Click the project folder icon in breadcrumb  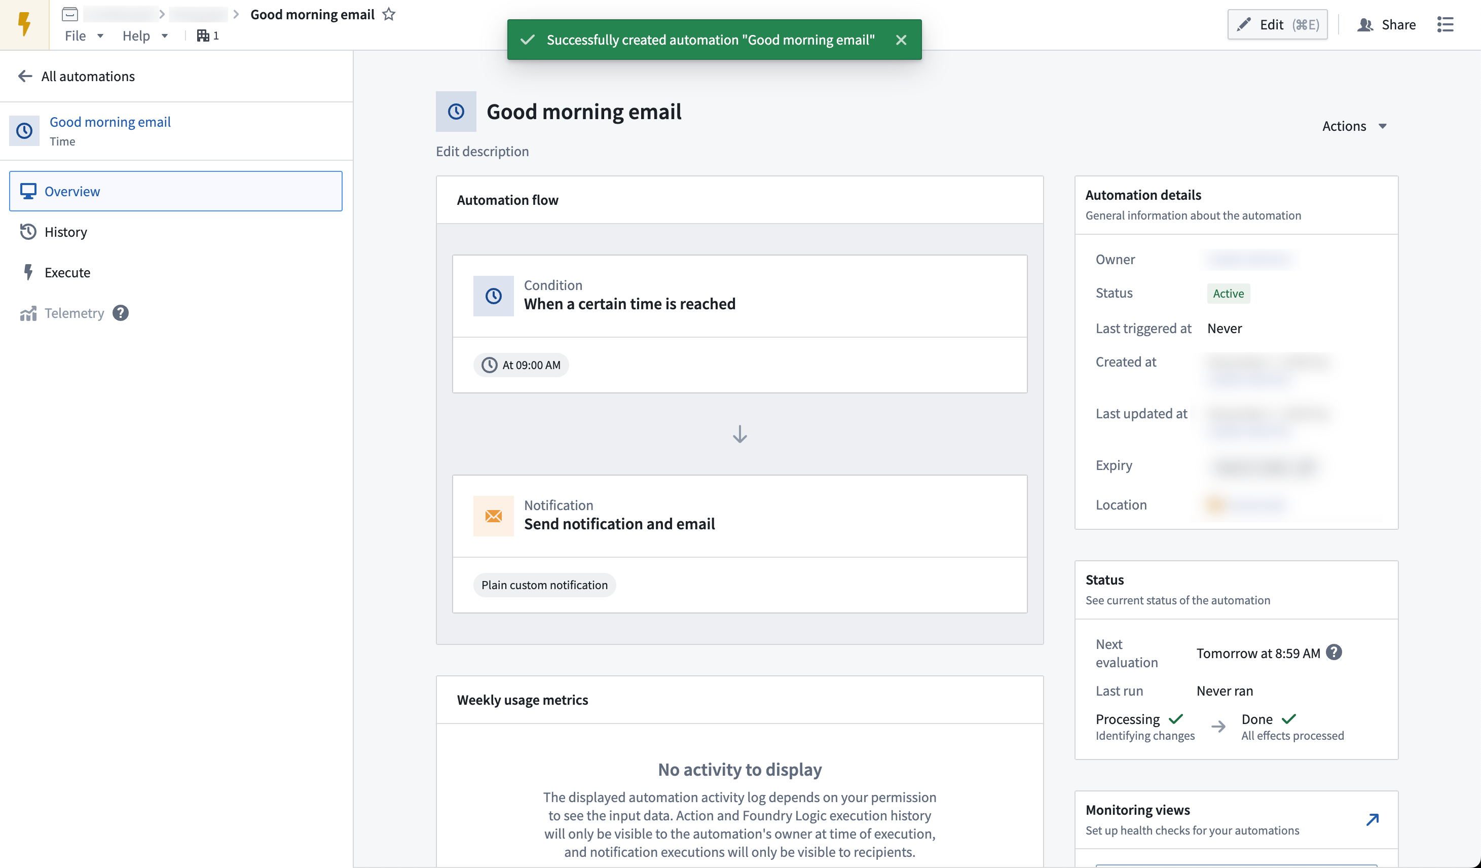70,14
